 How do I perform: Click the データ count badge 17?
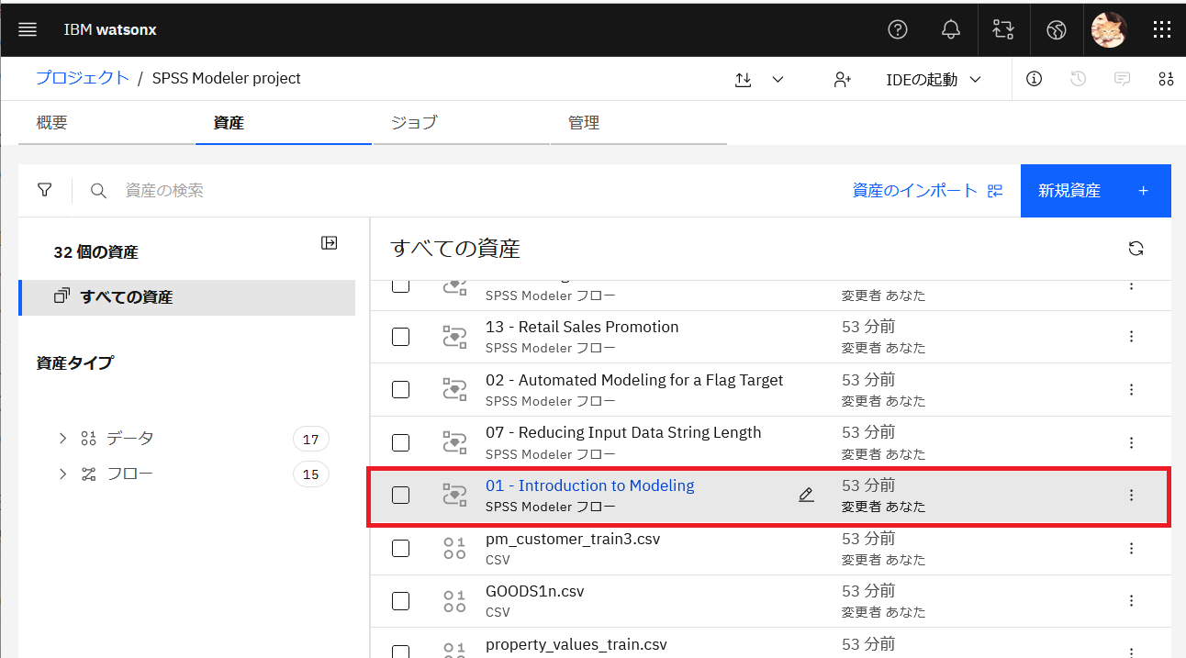coord(310,440)
